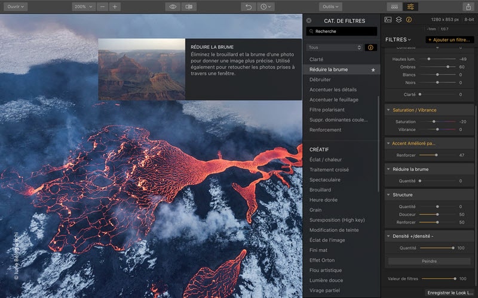This screenshot has width=478, height=298.
Task: Click Enregistrer le Look button
Action: [450, 293]
